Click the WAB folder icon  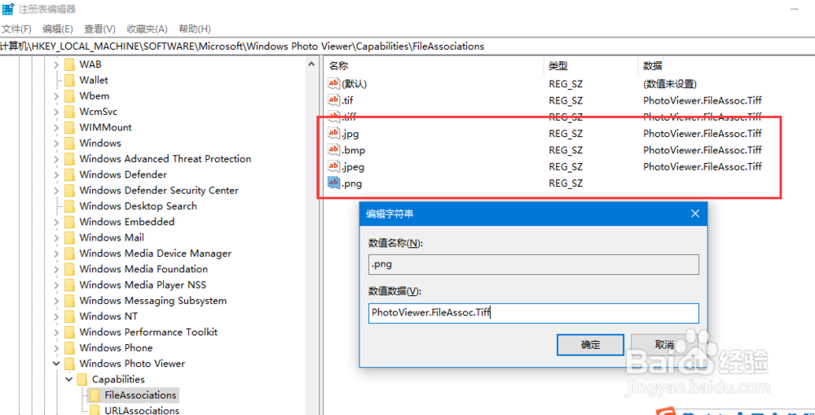tap(69, 64)
